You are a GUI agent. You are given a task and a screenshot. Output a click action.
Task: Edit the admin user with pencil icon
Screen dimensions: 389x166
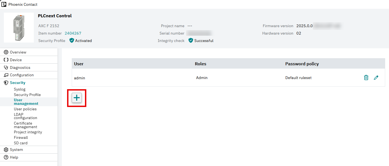[x=376, y=78]
